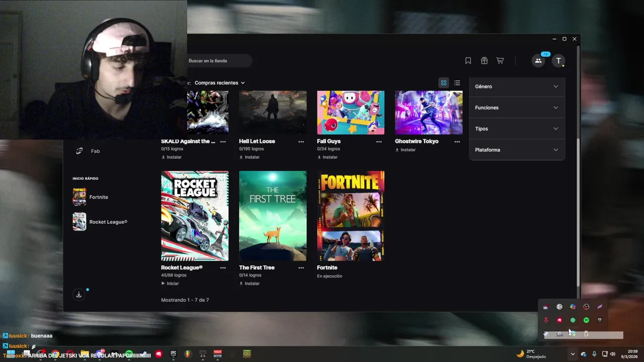Image resolution: width=644 pixels, height=362 pixels.
Task: Open the Fortnite cover thumbnail
Action: click(x=351, y=216)
